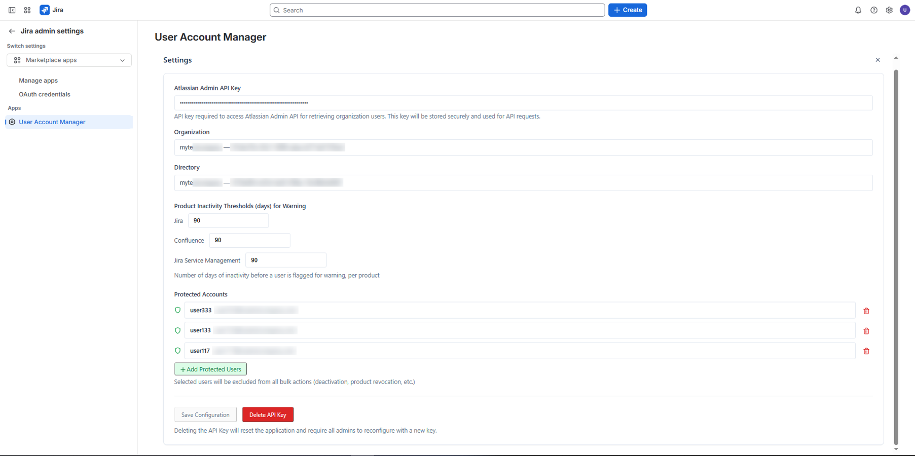915x456 pixels.
Task: Focus the Search field
Action: (x=437, y=10)
